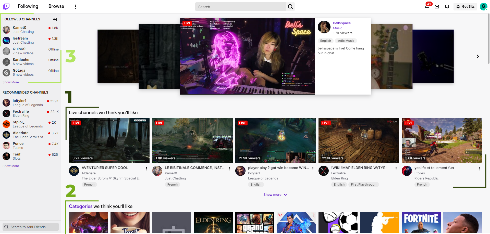Open Fortnite category thumbnail
Screen dimensions: 490x234
point(421,223)
